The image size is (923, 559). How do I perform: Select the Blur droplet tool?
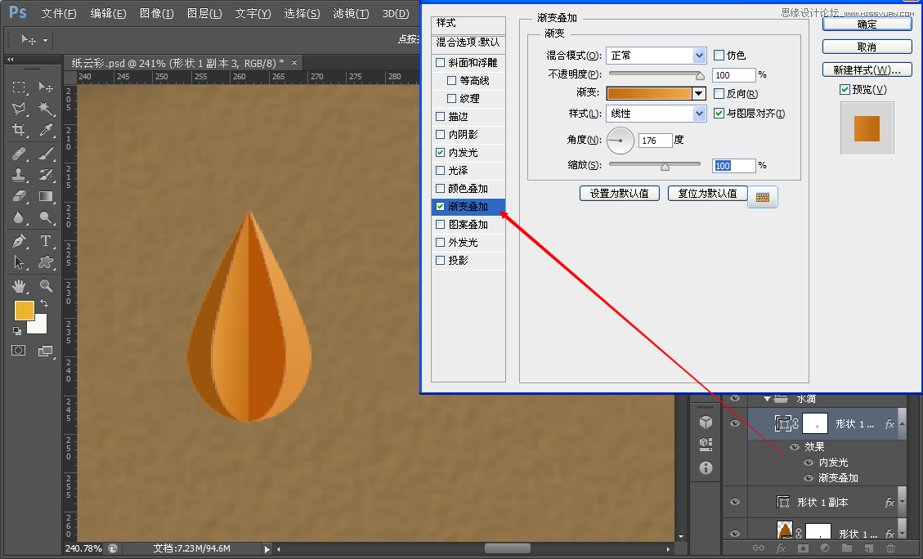(x=19, y=217)
